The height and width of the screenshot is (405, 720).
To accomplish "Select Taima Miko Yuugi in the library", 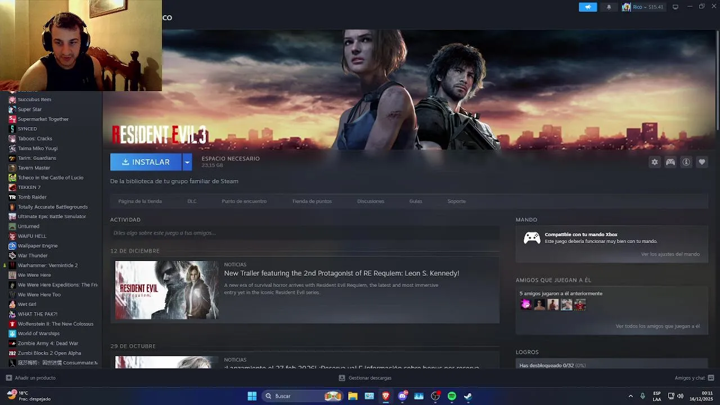I will pyautogui.click(x=38, y=148).
